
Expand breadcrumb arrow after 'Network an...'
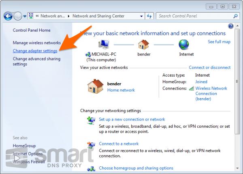(x=68, y=16)
